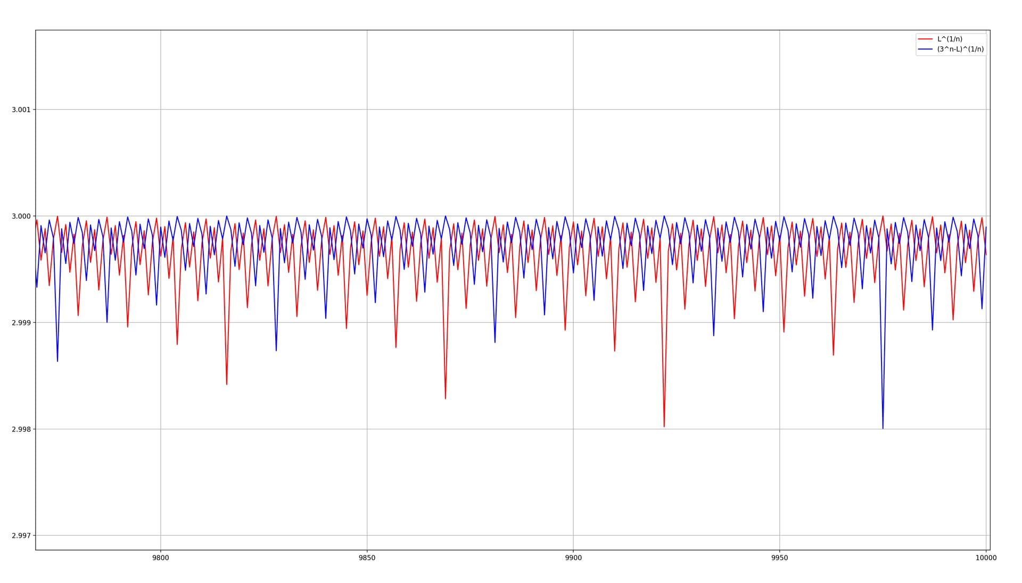Click the 2.997 y-axis tick label
Viewport: 1022px width, 583px height.
coord(20,536)
